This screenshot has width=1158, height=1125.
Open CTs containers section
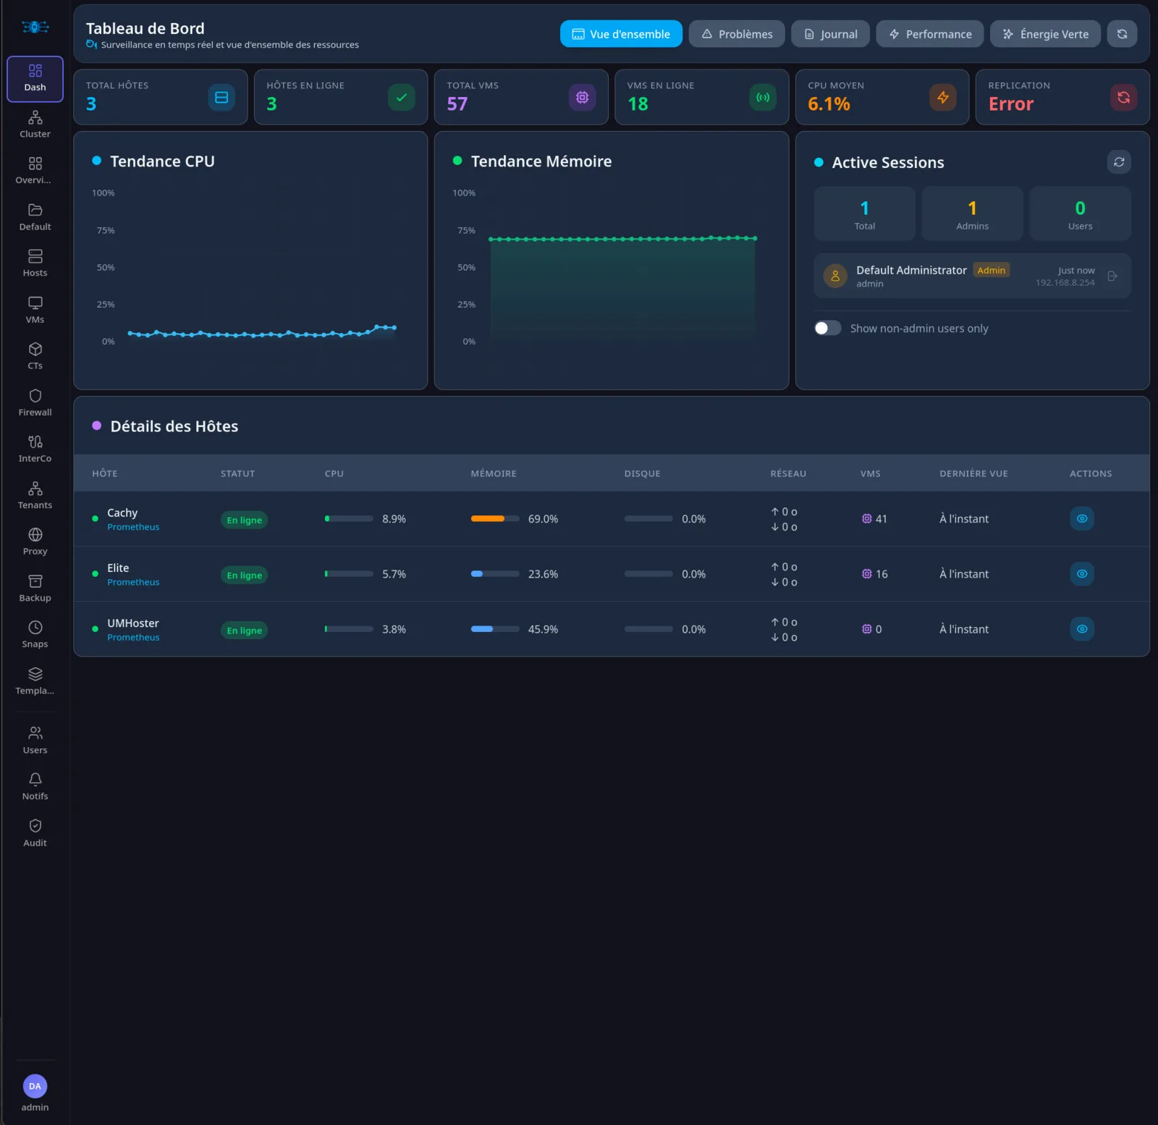pyautogui.click(x=35, y=357)
